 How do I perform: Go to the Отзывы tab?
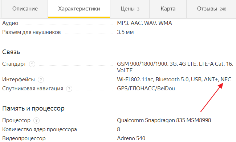211,9
